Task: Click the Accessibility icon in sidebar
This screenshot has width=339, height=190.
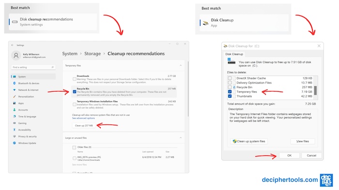Action: pyautogui.click(x=15, y=130)
